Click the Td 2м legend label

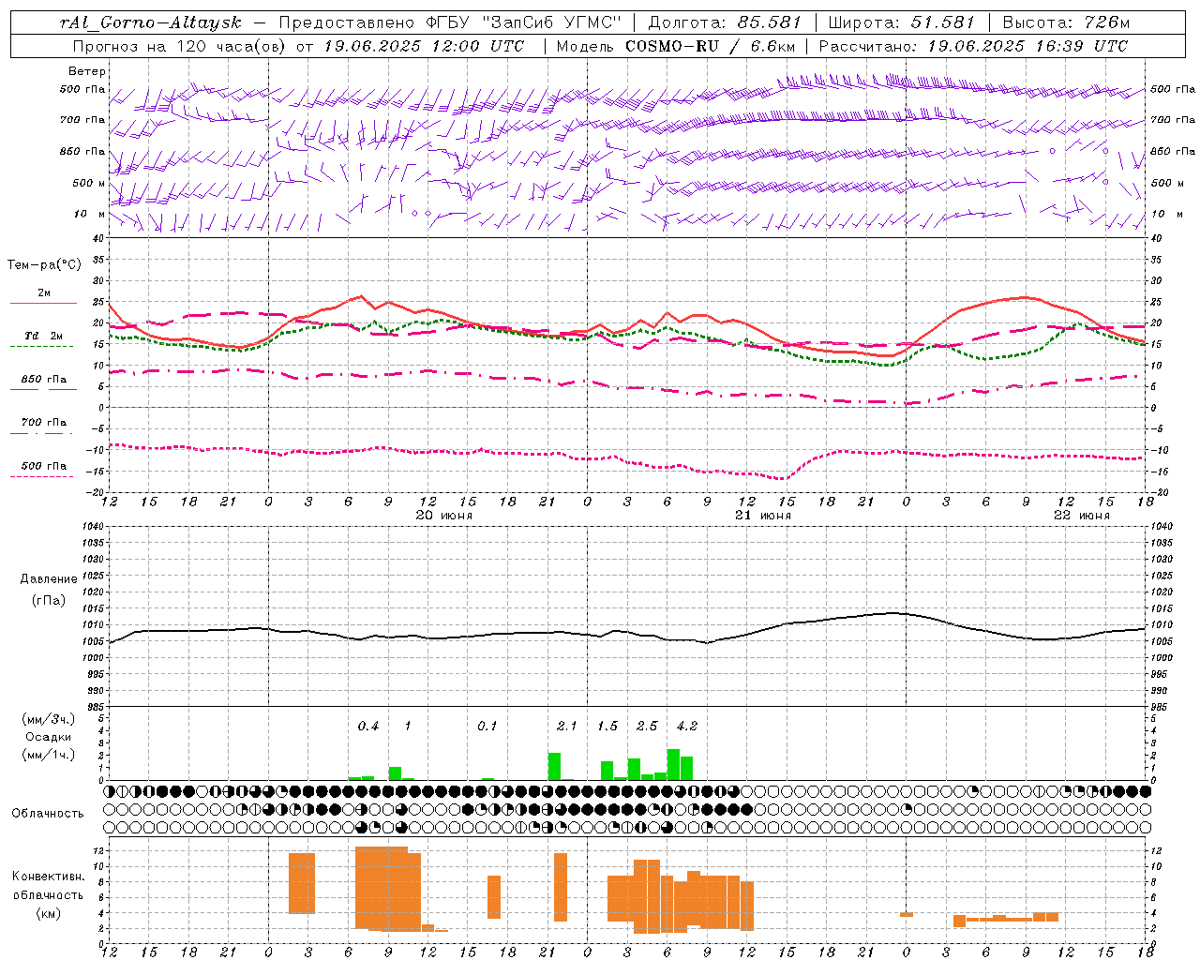pyautogui.click(x=43, y=336)
